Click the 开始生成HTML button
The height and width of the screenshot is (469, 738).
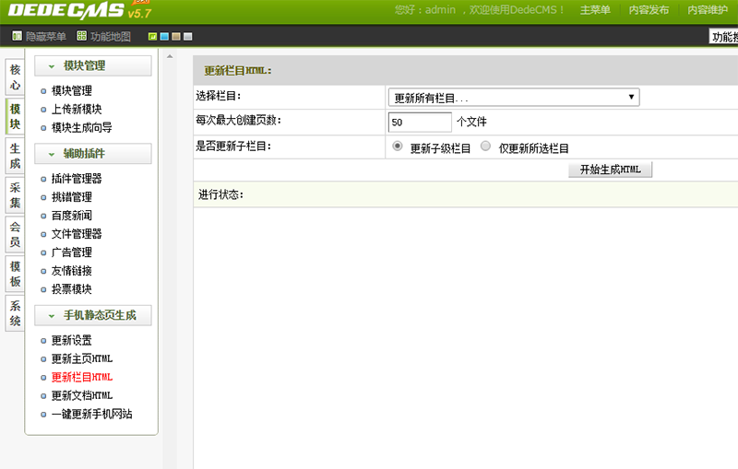point(610,170)
